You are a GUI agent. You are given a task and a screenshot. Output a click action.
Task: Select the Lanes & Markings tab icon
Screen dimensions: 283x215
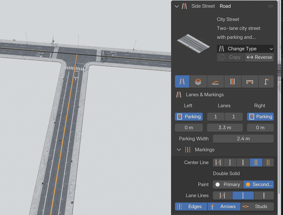point(182,82)
